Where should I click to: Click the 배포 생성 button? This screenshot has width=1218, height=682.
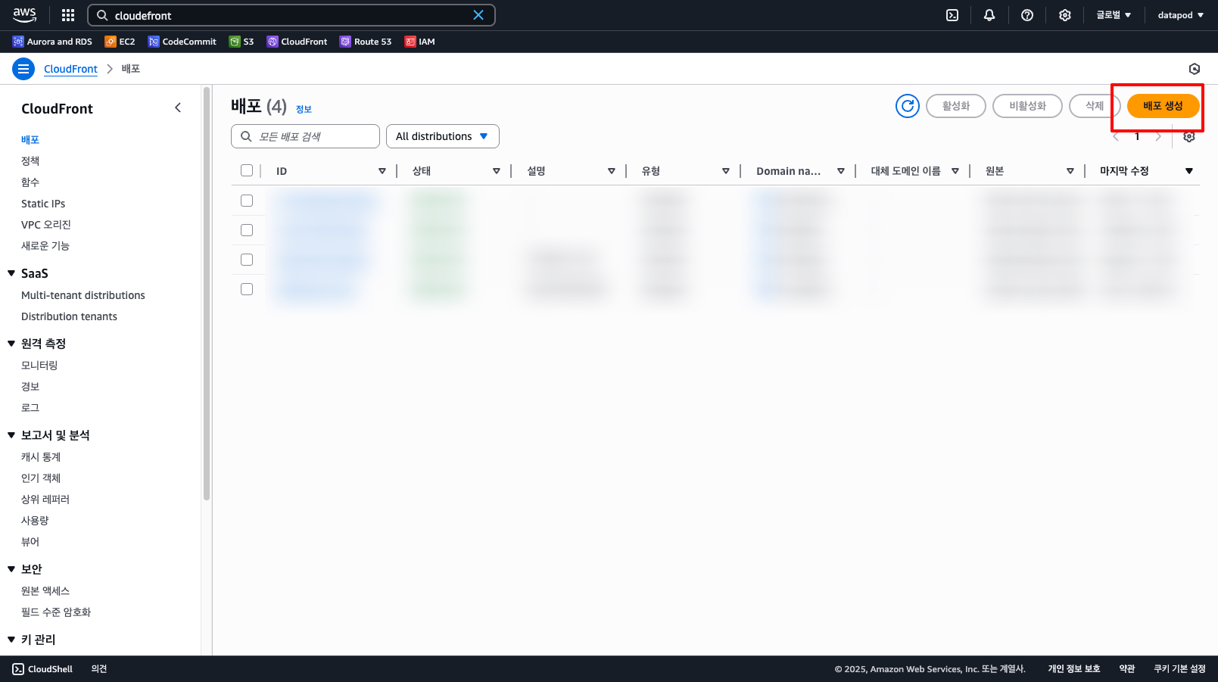click(1163, 106)
